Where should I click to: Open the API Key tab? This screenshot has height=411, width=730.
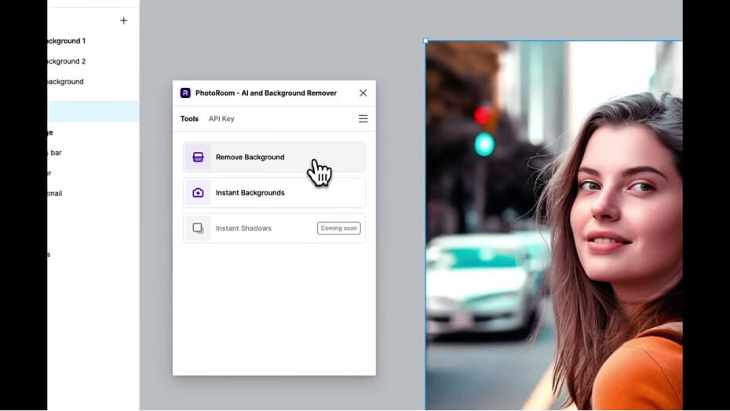tap(221, 119)
